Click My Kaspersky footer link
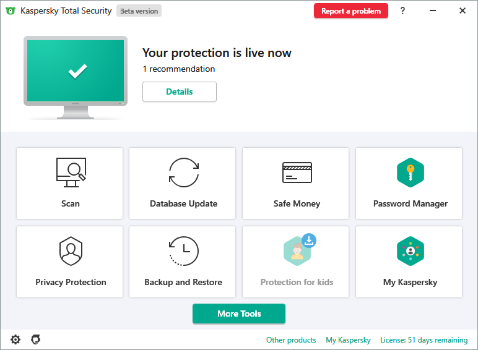The width and height of the screenshot is (478, 350). click(348, 340)
